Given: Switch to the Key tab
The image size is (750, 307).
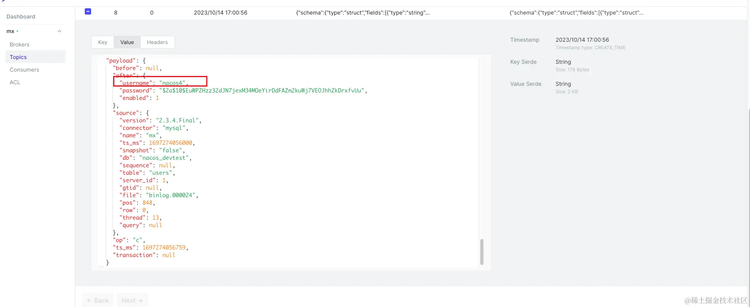Looking at the screenshot, I should [103, 42].
